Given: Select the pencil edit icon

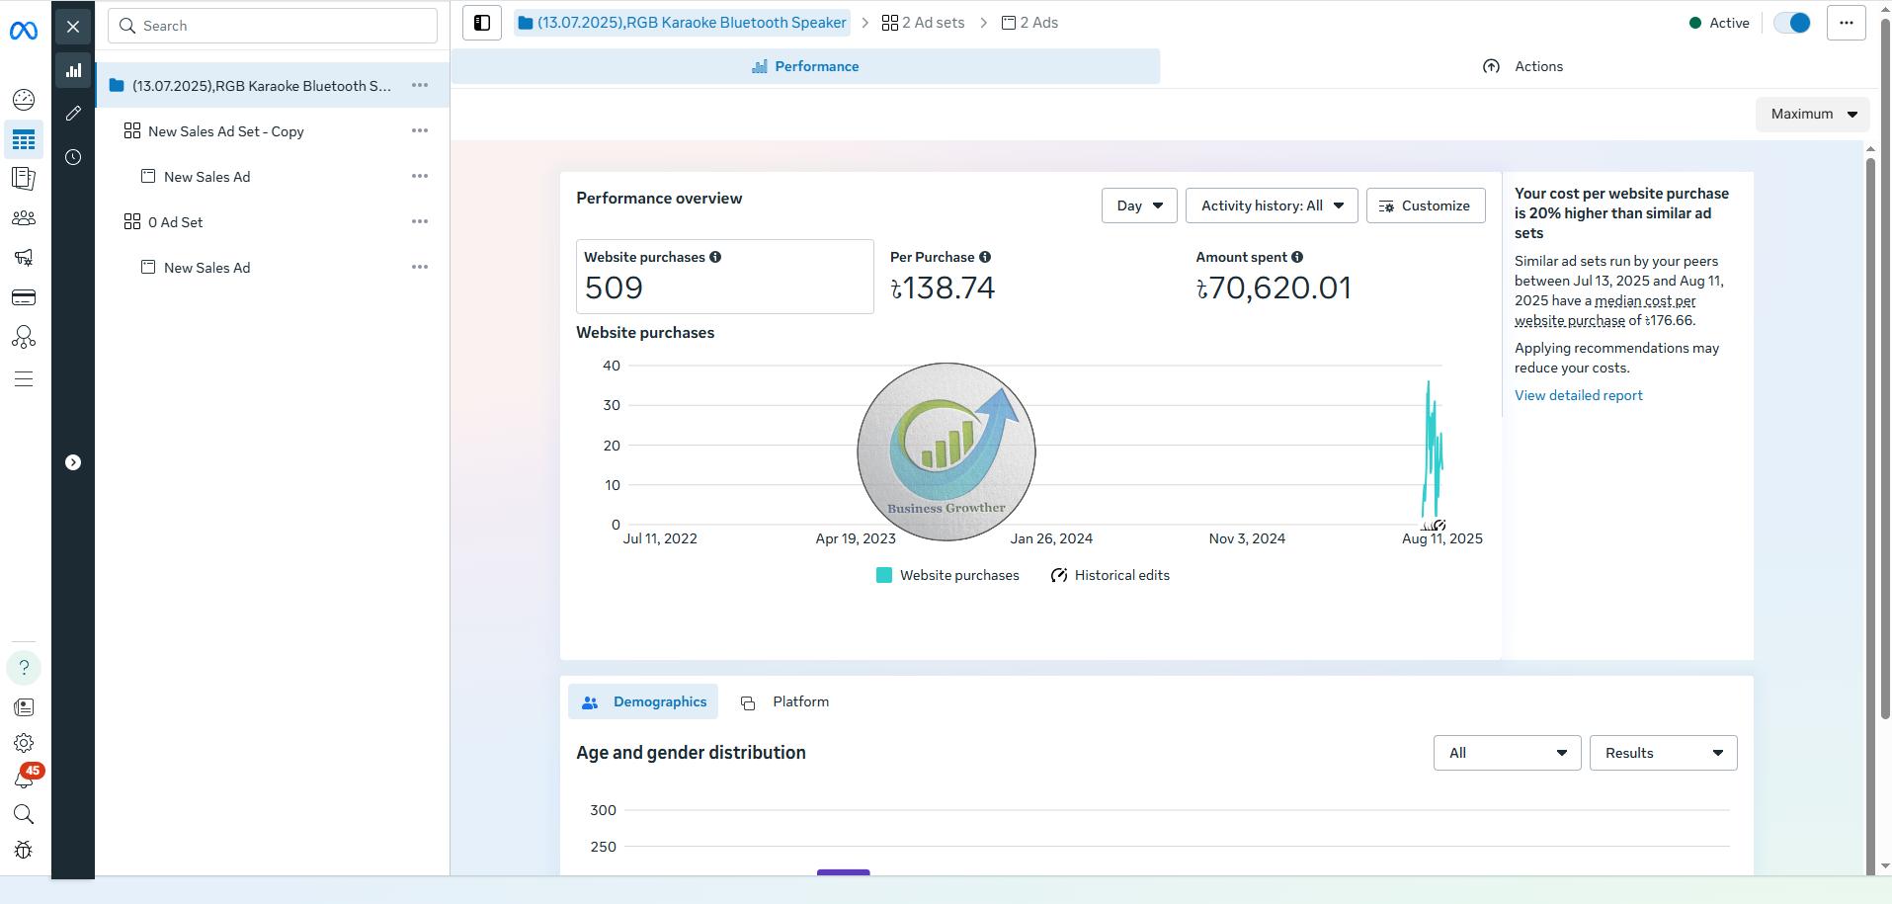Looking at the screenshot, I should [x=73, y=114].
